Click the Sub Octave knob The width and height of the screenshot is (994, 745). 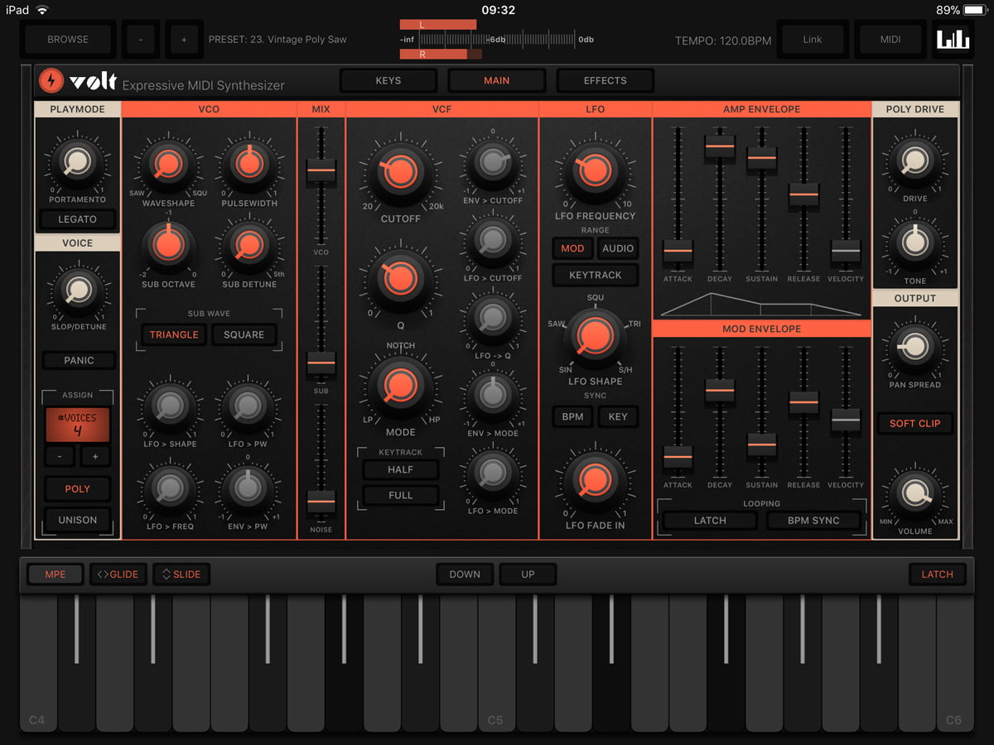(167, 246)
